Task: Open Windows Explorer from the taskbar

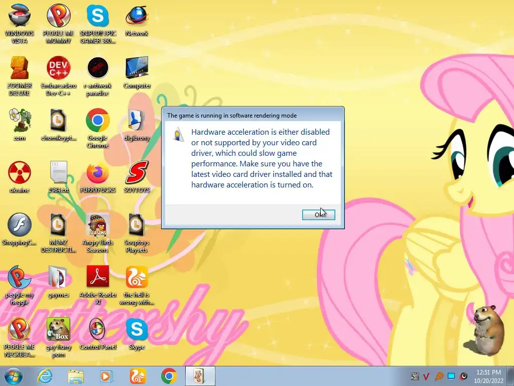Action: coord(76,376)
